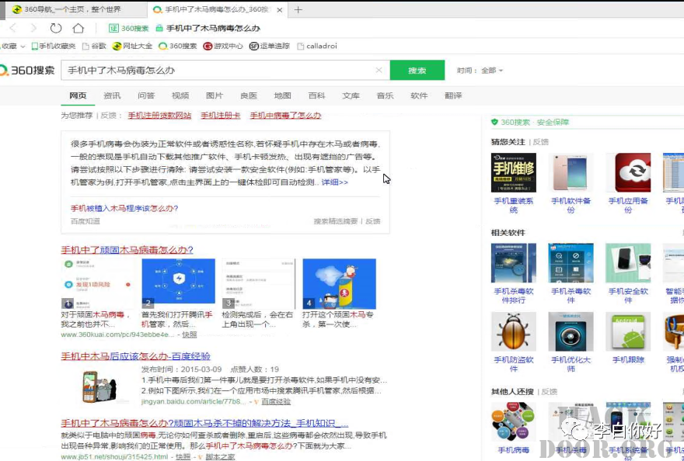Screen dimensions: 684x461
Task: Open a new tab with plus button
Action: [x=298, y=9]
